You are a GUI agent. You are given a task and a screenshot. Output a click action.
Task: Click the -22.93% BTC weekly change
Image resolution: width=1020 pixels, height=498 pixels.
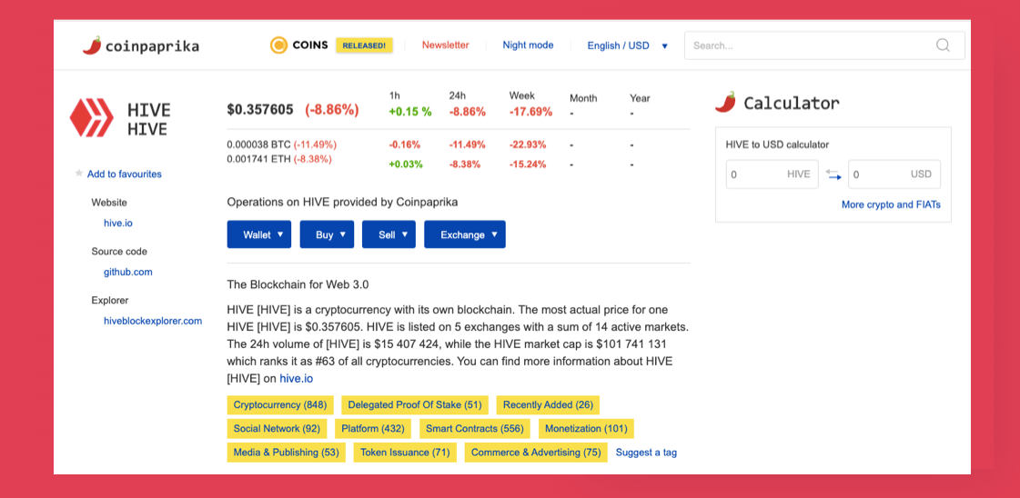528,144
